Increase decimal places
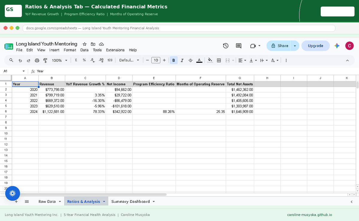The height and width of the screenshot is (221, 359). (x=101, y=60)
